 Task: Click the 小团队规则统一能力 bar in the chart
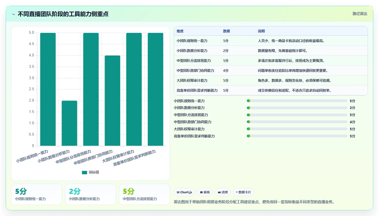tap(48, 89)
